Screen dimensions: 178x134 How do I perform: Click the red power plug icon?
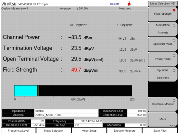pyautogui.click(x=129, y=4)
